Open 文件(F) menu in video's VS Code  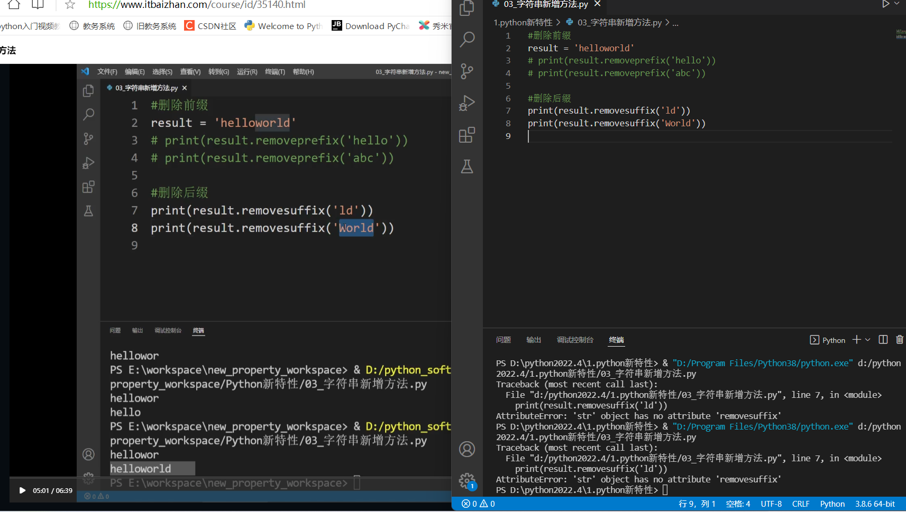[107, 72]
